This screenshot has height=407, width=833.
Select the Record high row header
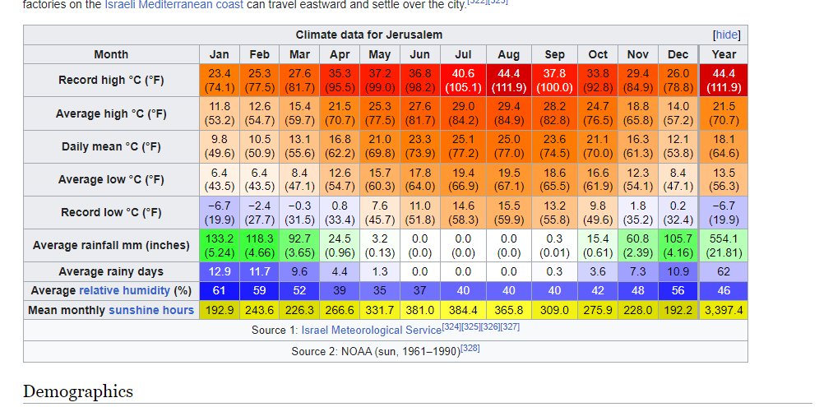point(111,81)
